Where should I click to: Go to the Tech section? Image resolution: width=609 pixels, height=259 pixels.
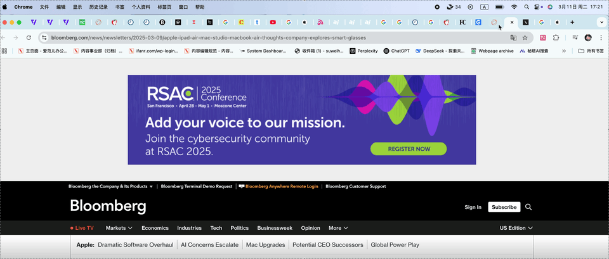pos(216,228)
